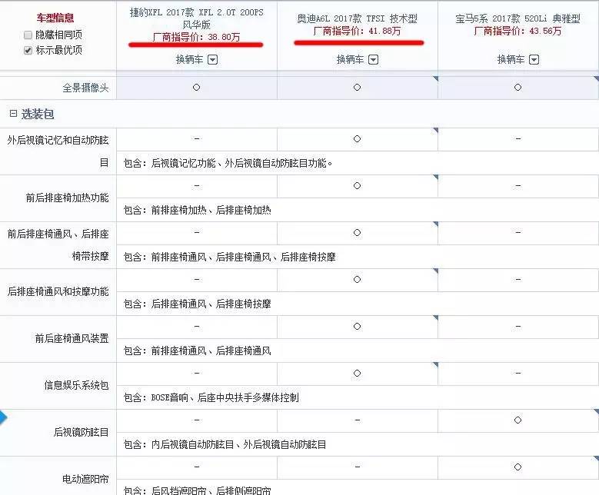Screen dimensions: 599x495
Task: Click 电动遮阳帘 option circle for 宝马5系
Action: 518,467
